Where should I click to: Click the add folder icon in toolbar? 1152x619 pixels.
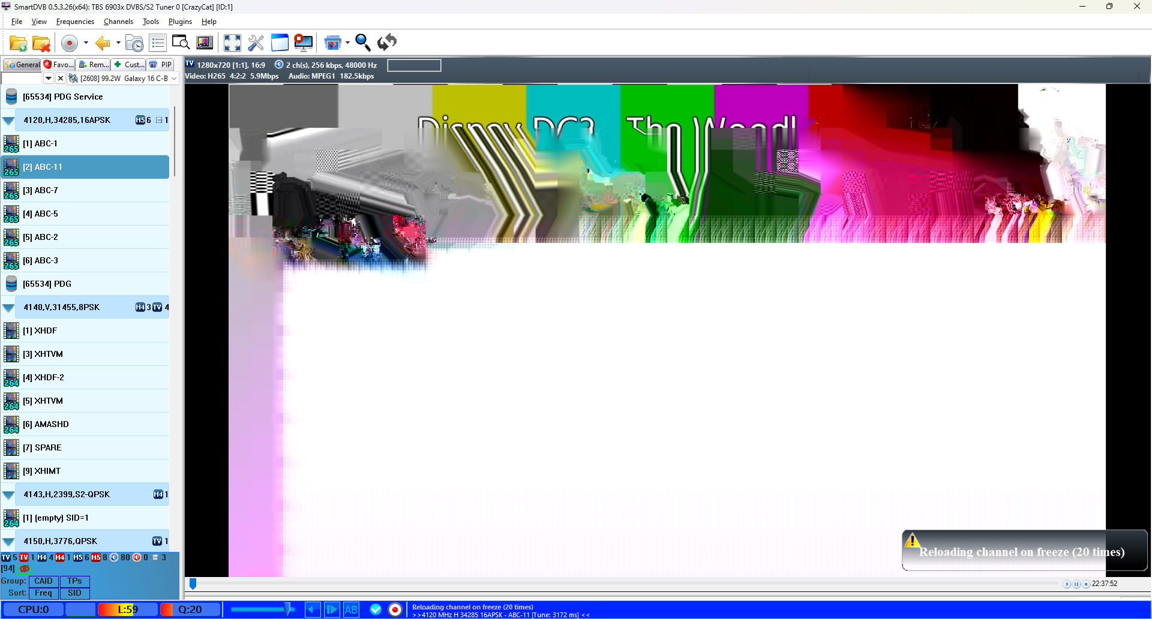(18, 43)
